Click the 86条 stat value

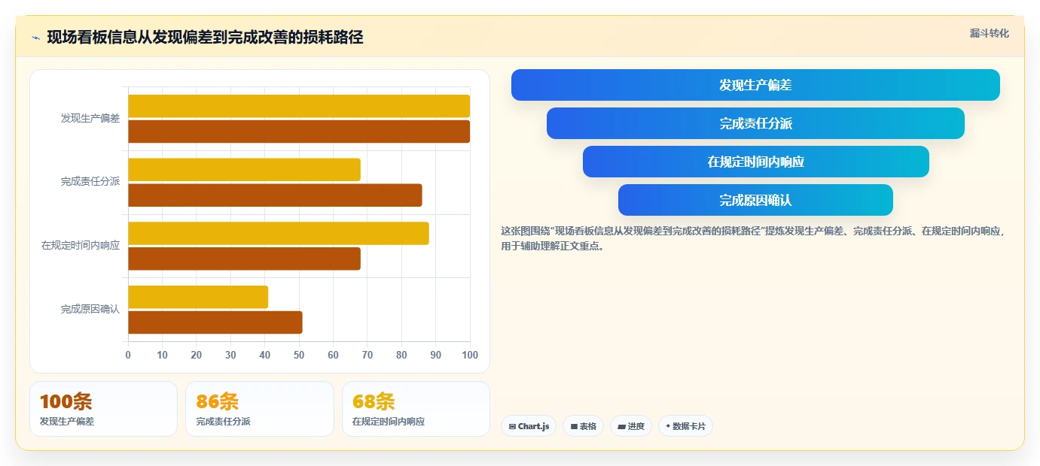tap(218, 402)
